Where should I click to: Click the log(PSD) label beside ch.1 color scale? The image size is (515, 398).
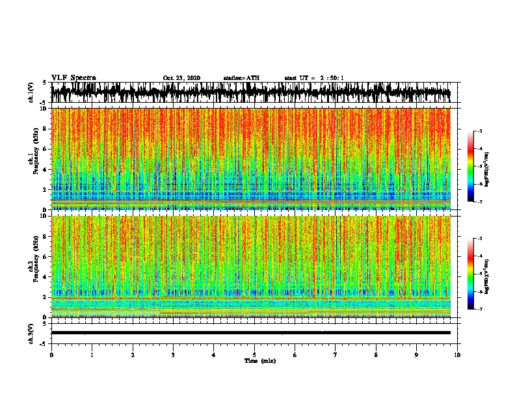(x=487, y=169)
